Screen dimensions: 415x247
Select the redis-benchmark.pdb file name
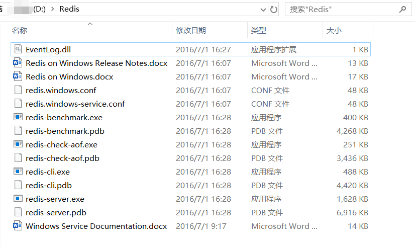pyautogui.click(x=65, y=131)
